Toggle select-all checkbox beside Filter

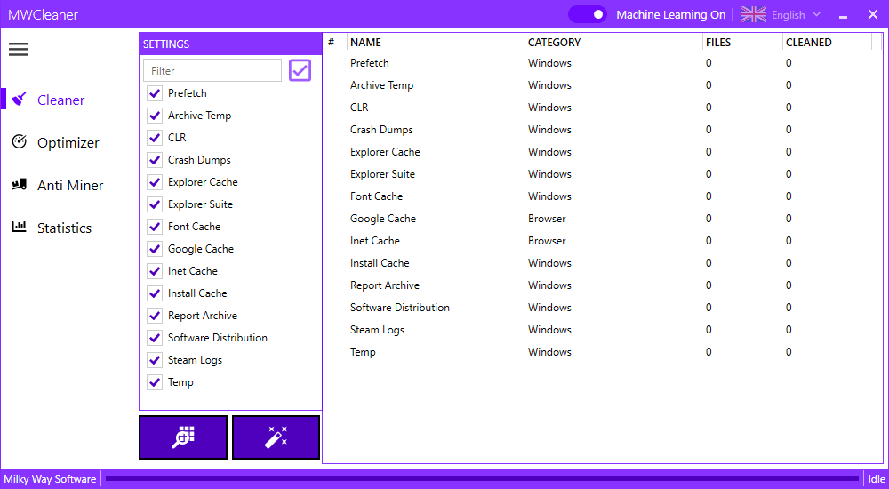(x=300, y=70)
